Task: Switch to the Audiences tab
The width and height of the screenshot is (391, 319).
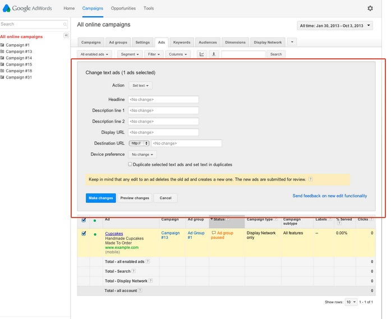Action: 208,43
